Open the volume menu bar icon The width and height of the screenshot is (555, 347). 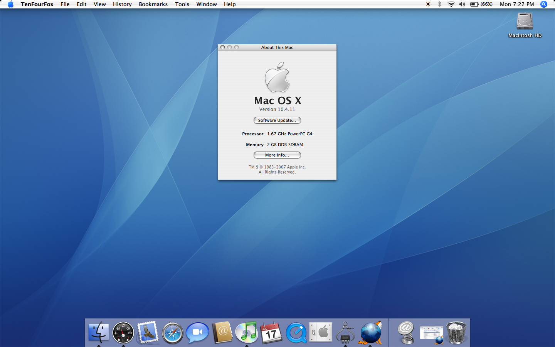click(x=462, y=4)
